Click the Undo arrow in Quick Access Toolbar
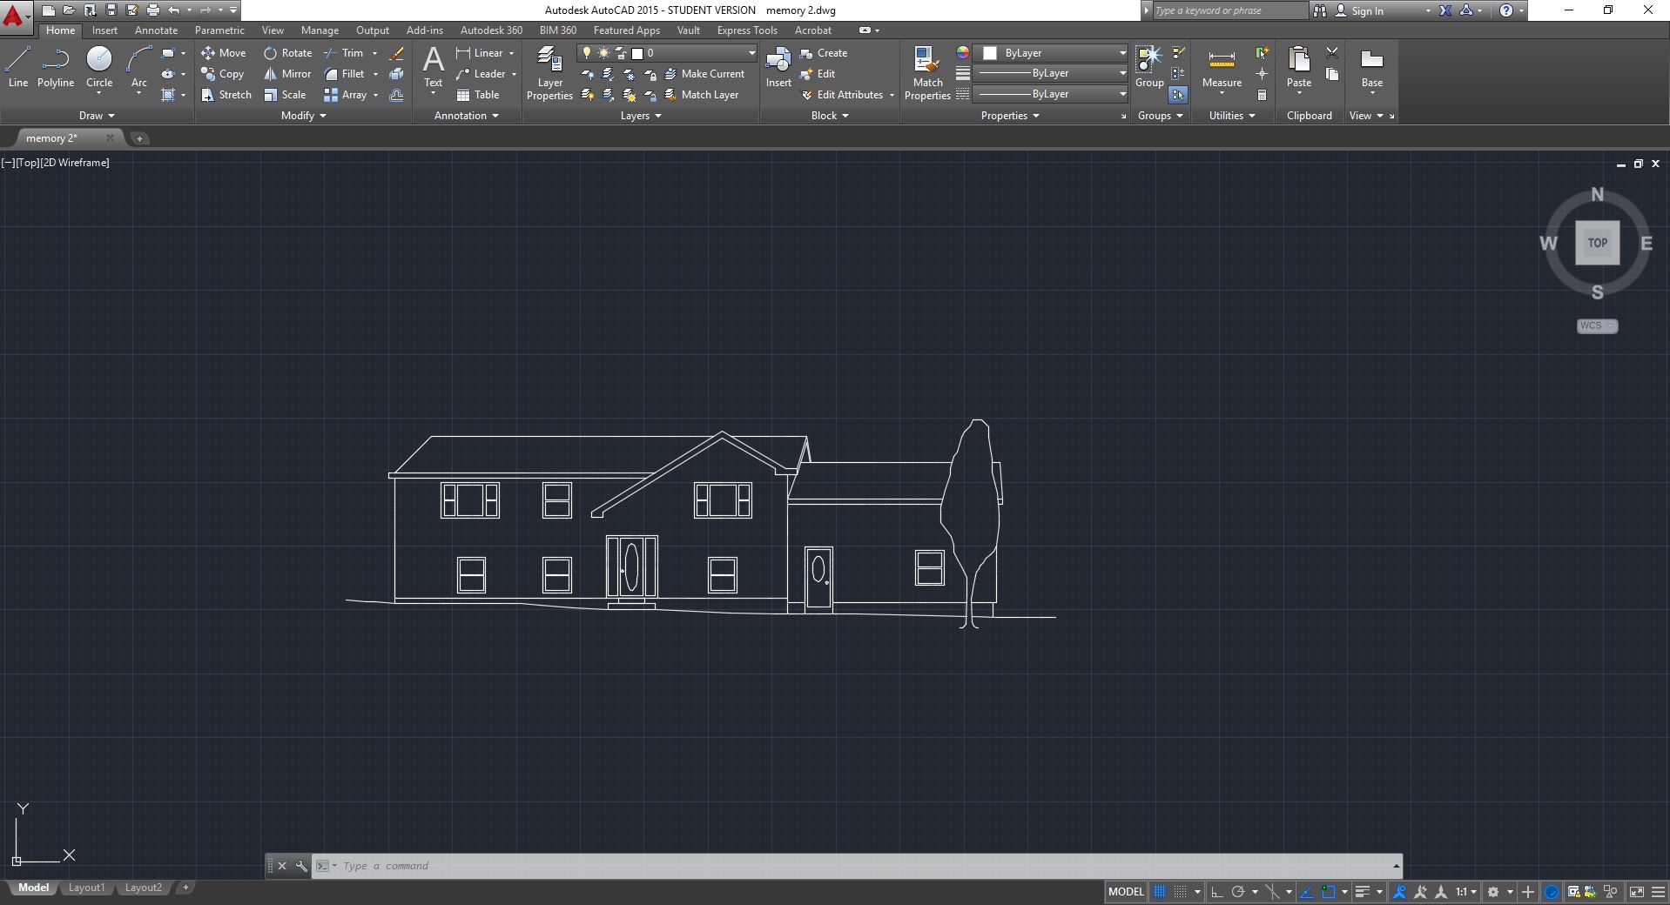The height and width of the screenshot is (905, 1670). [x=174, y=10]
